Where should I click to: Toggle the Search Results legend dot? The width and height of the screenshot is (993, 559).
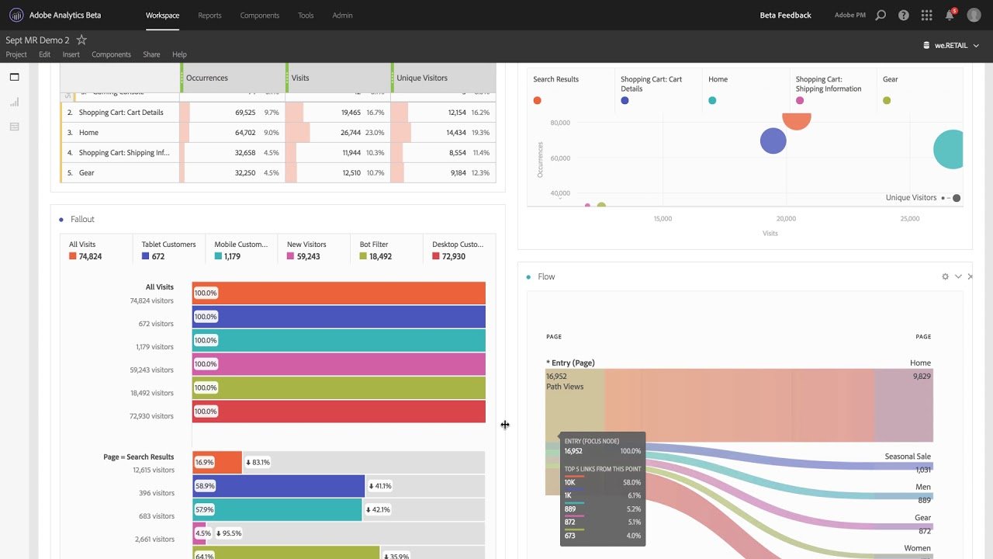click(537, 100)
